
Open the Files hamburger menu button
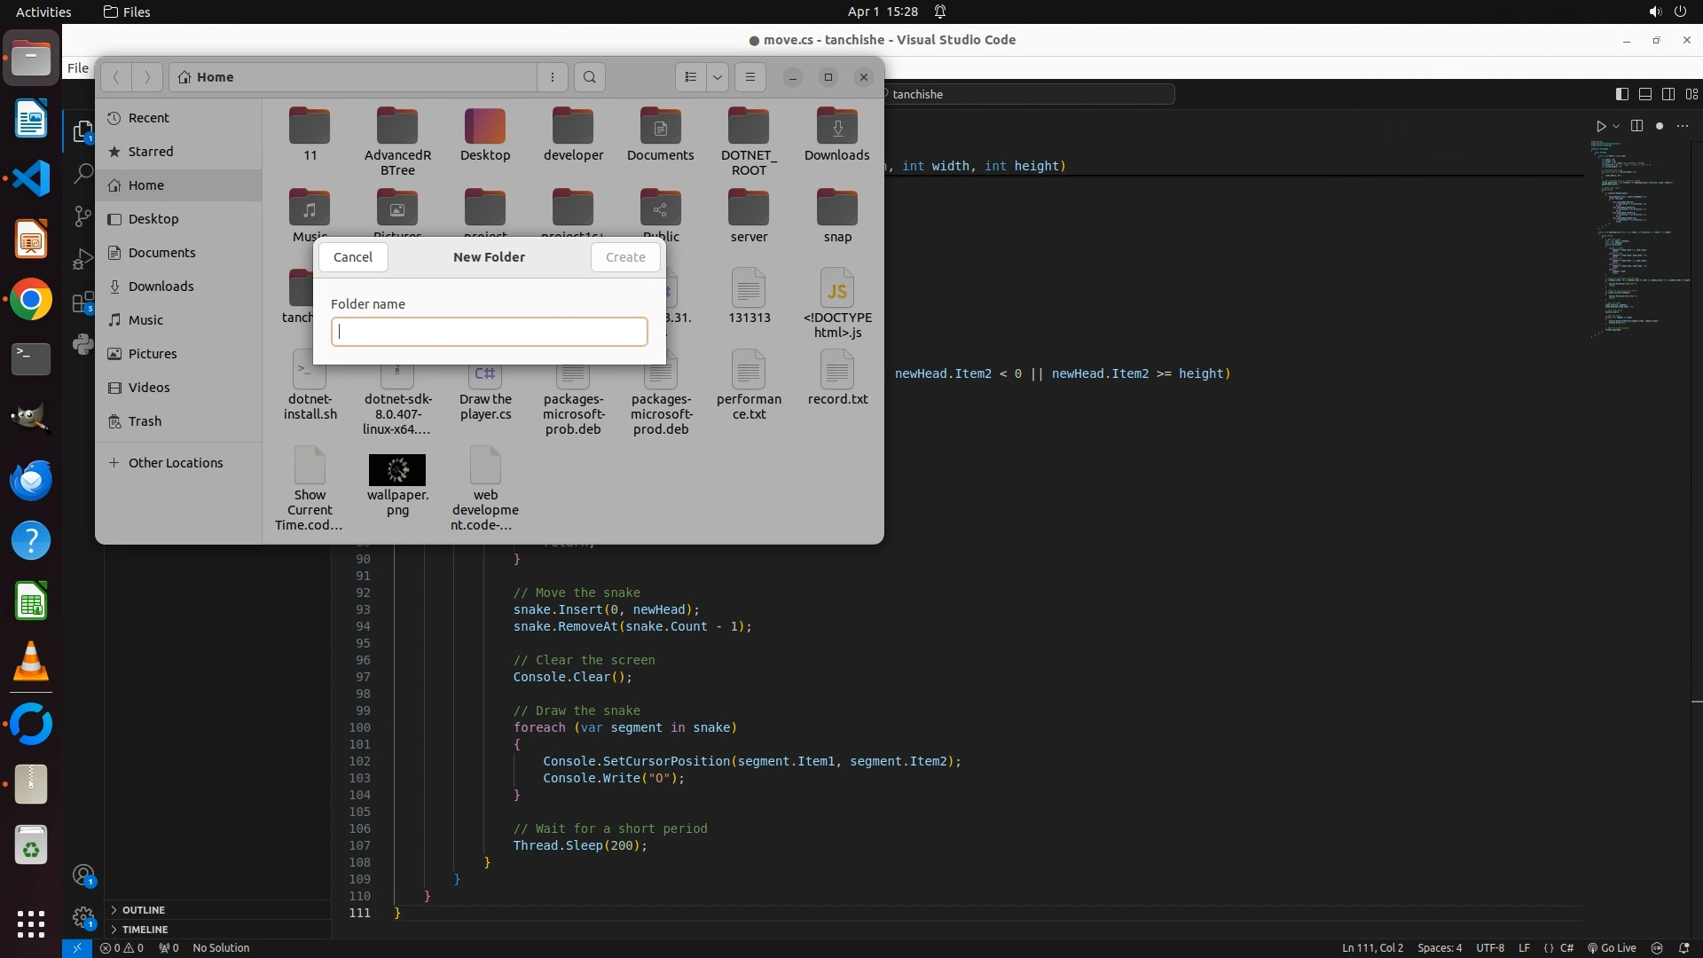click(x=750, y=77)
